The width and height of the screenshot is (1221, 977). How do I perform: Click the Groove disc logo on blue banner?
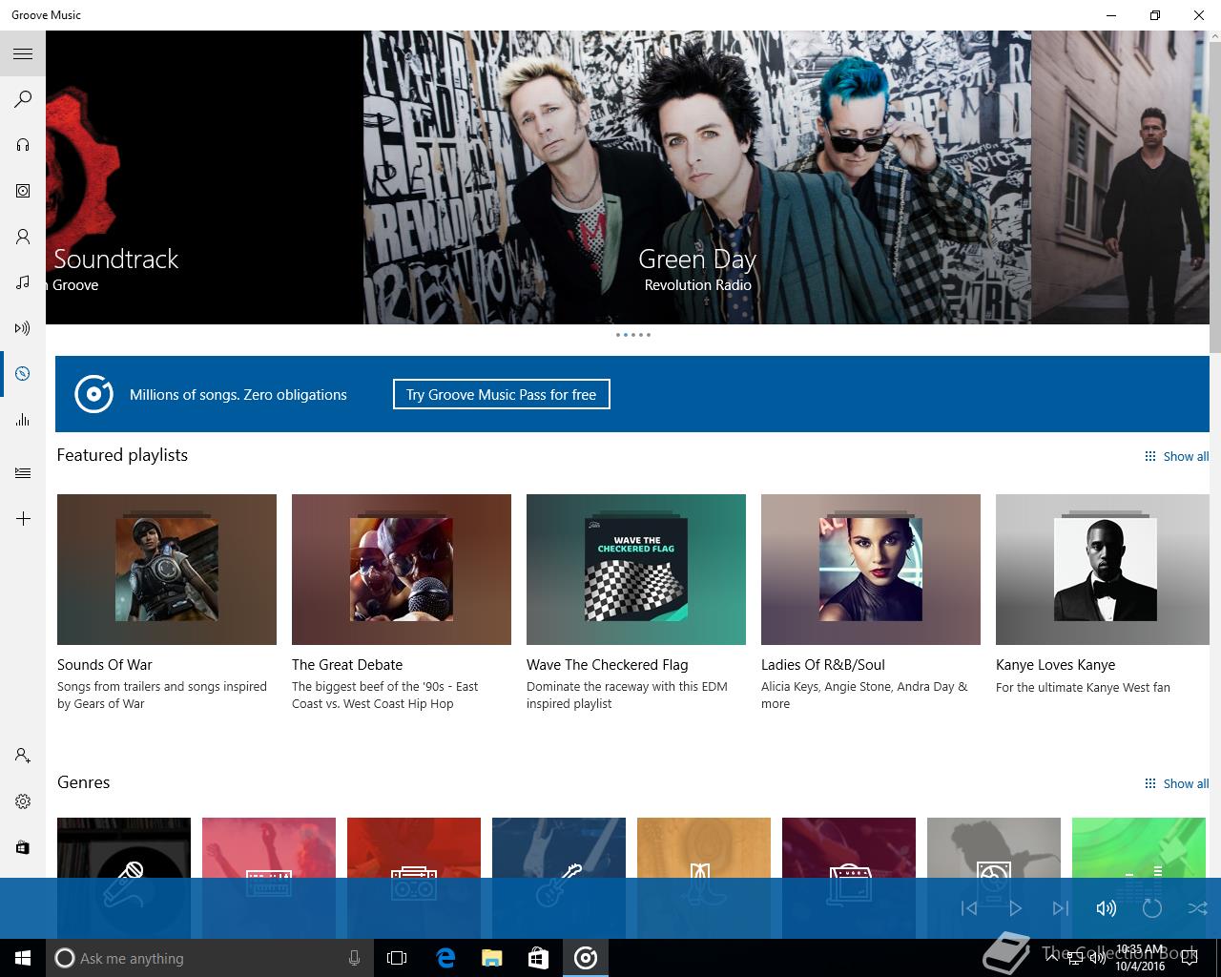[x=93, y=394]
